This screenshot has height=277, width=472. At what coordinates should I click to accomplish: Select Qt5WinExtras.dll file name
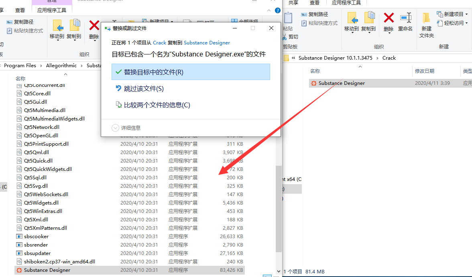click(x=43, y=211)
